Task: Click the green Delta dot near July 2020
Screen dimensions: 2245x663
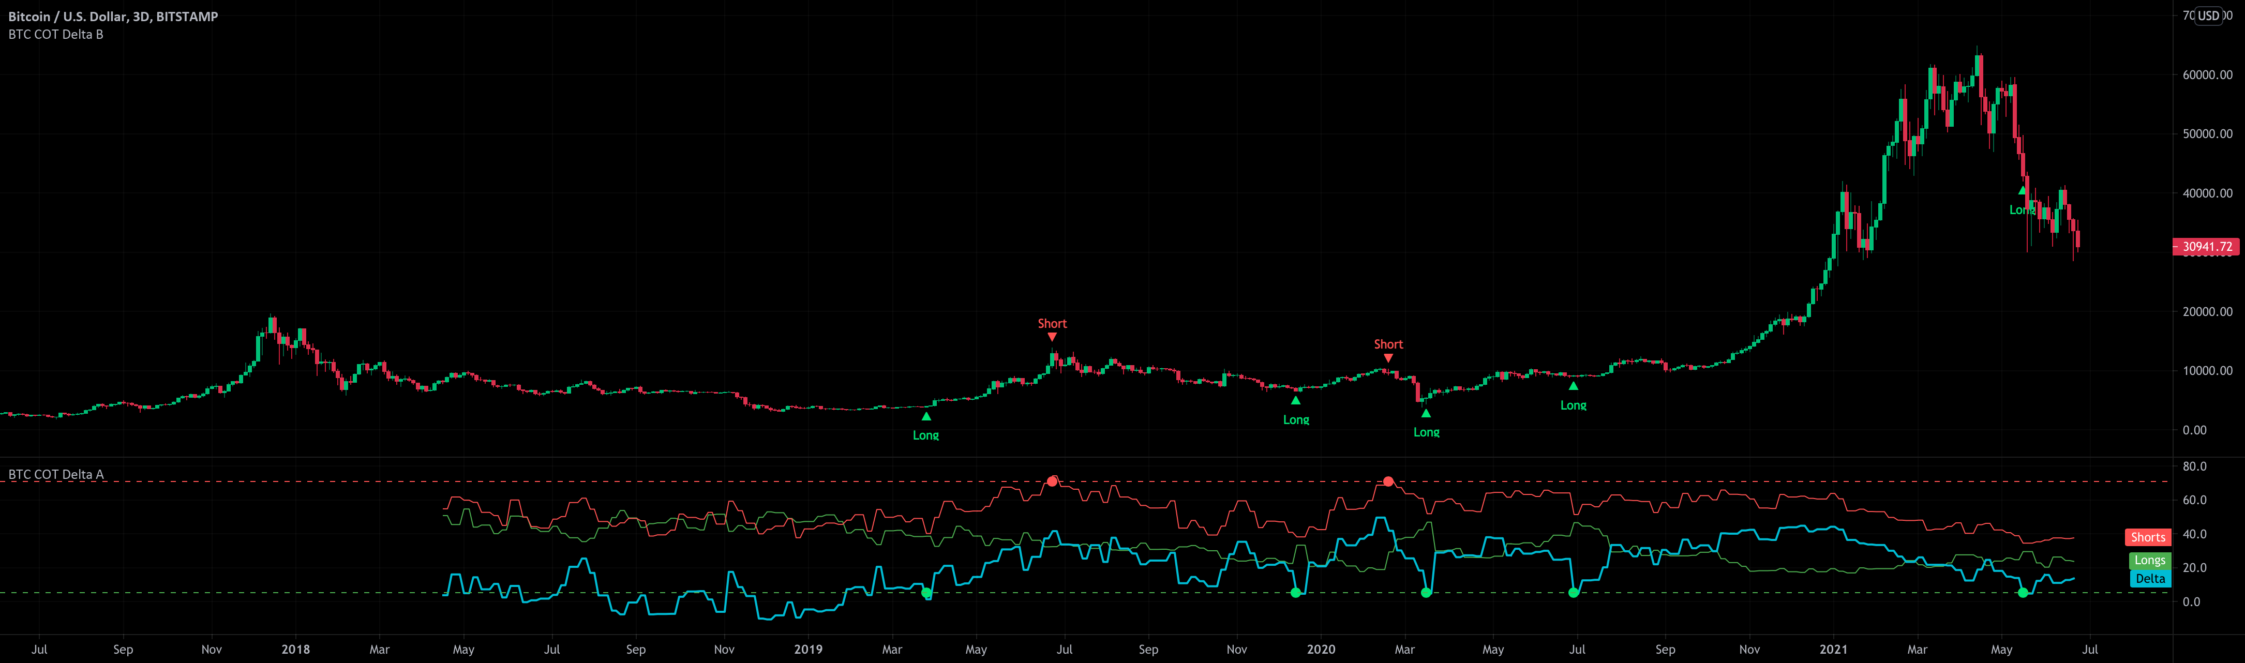Action: pyautogui.click(x=1573, y=593)
